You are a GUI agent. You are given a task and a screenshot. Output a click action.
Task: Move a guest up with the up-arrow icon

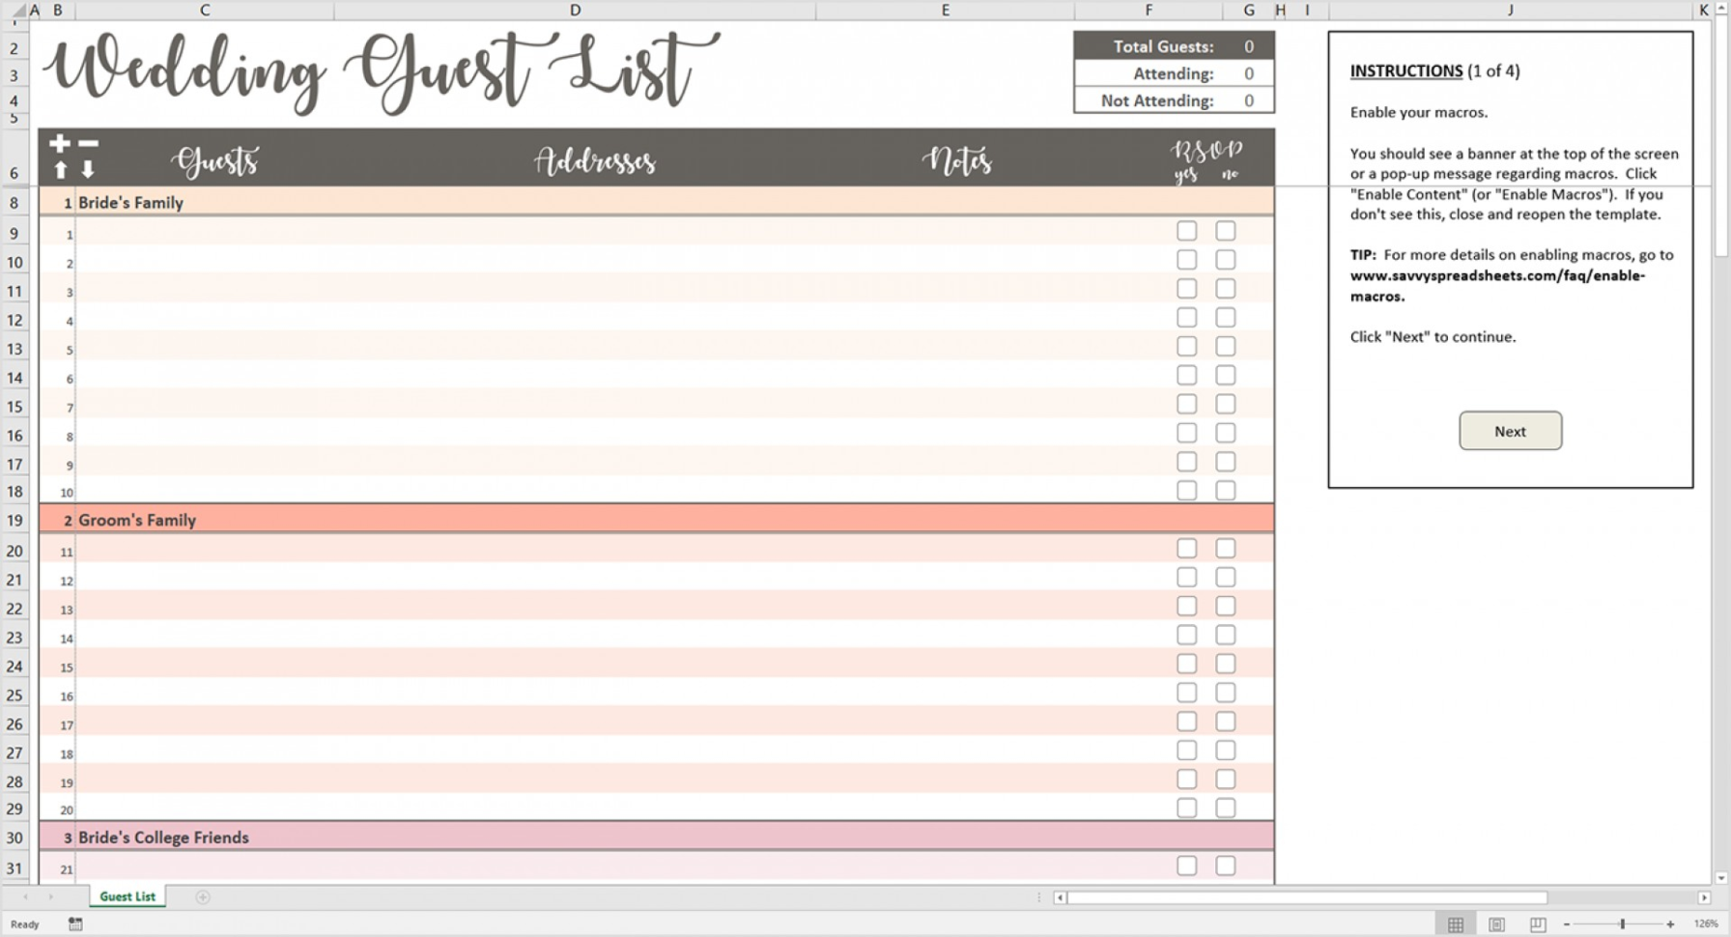coord(60,170)
